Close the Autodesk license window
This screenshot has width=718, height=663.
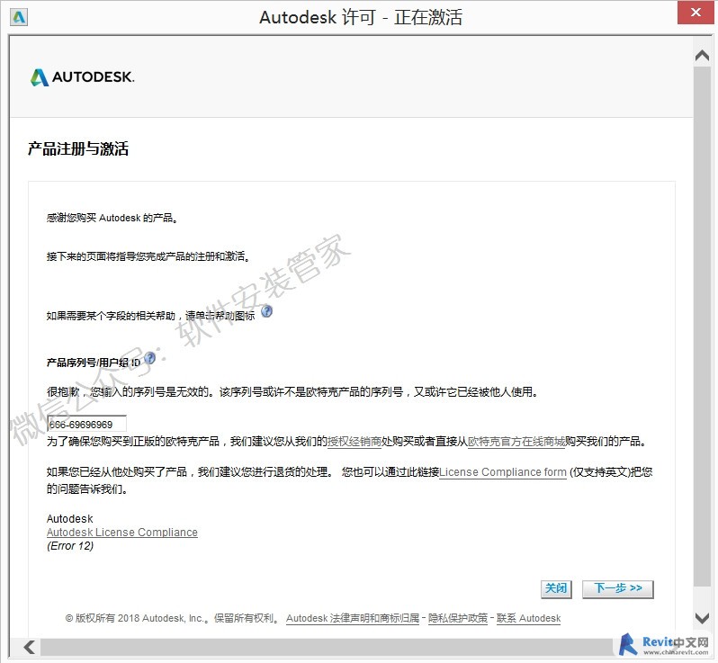(696, 13)
